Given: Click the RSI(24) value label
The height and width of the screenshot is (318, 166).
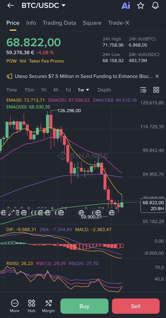Looking at the screenshot, I should [x=83, y=263].
